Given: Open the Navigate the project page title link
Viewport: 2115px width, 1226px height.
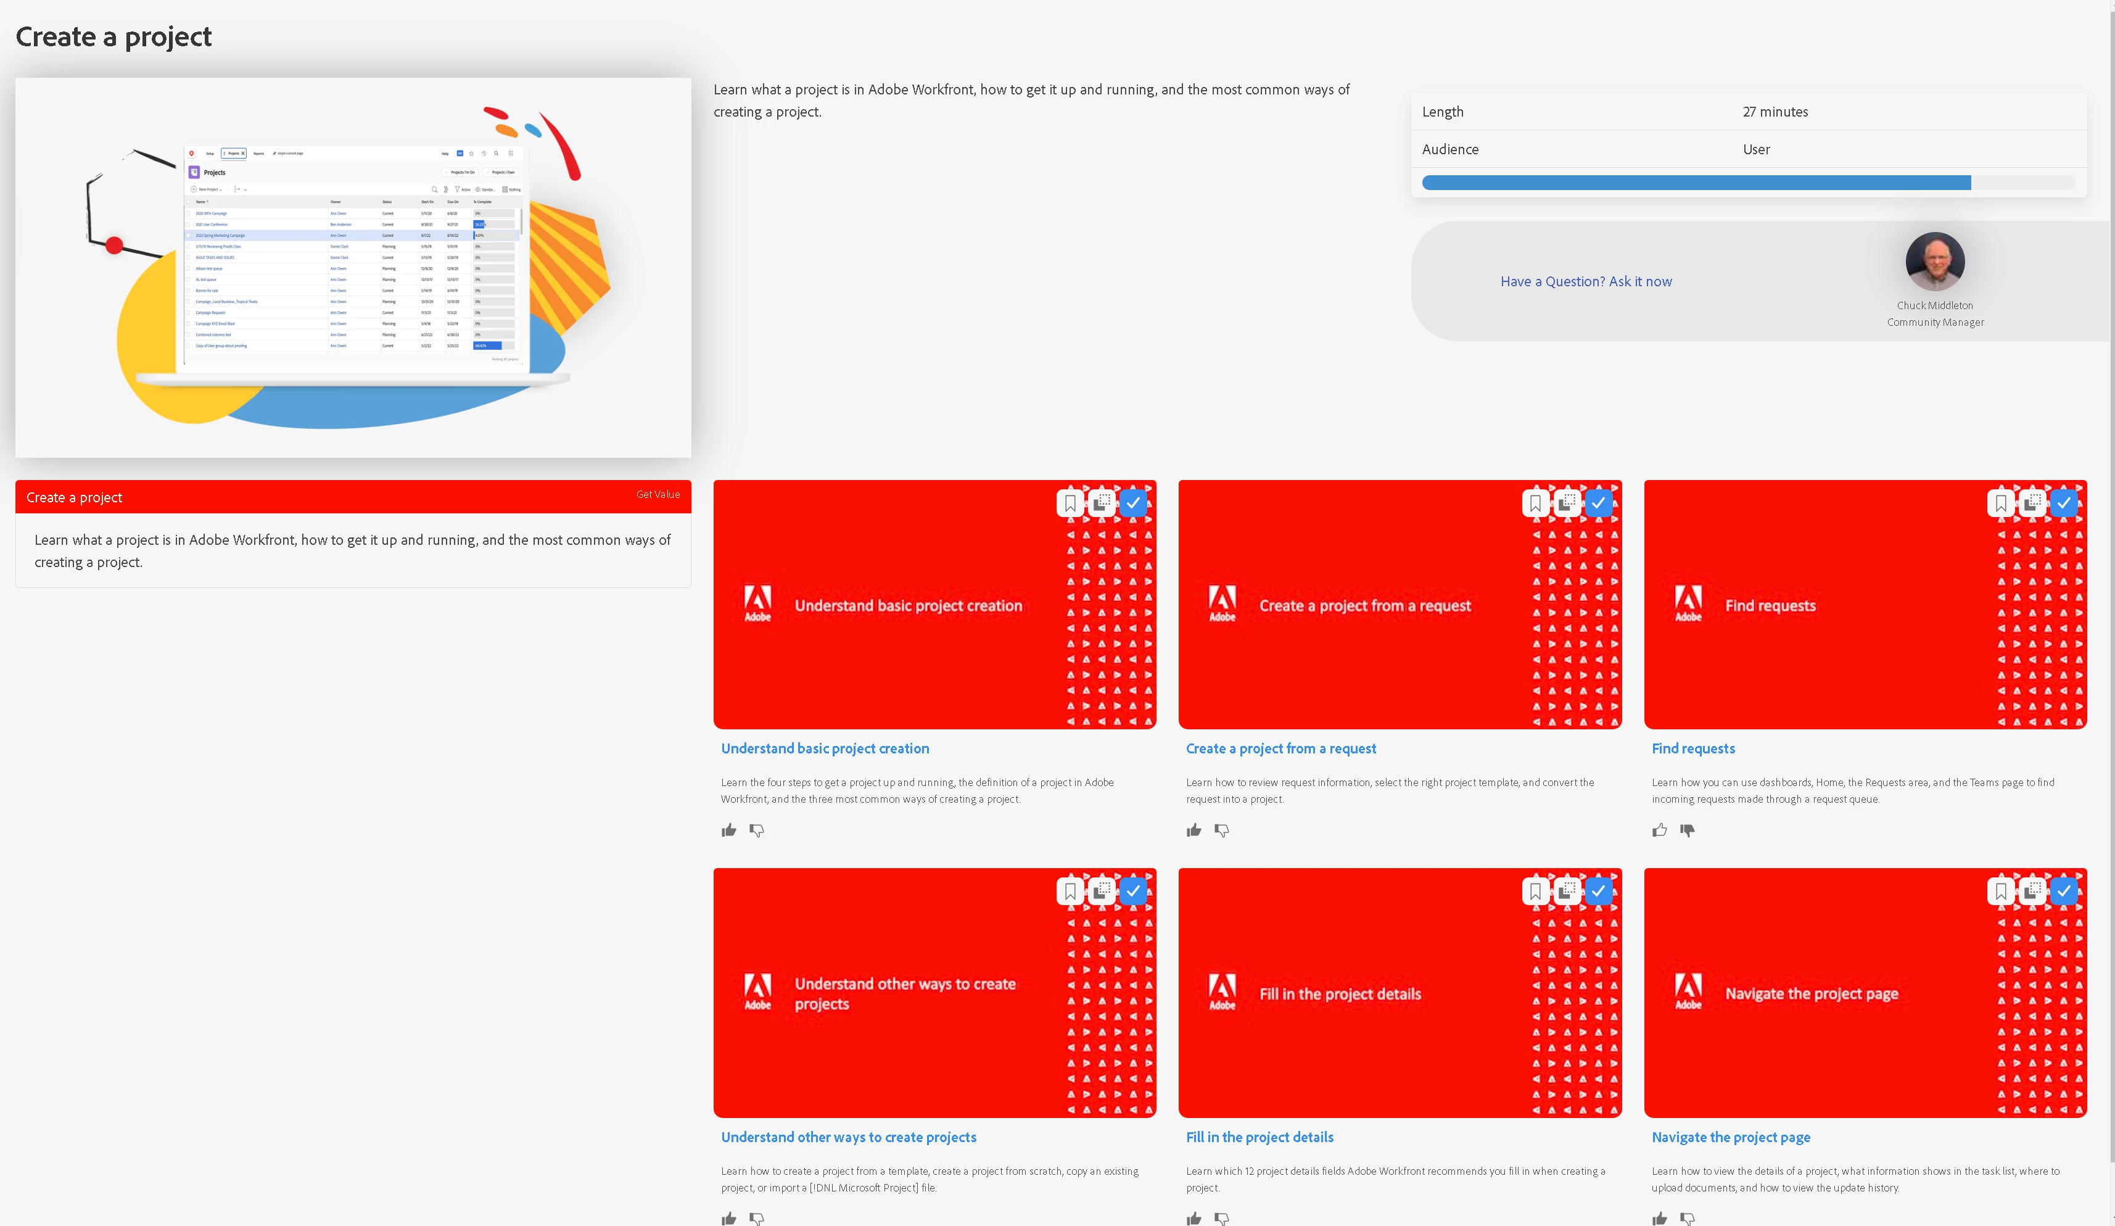Looking at the screenshot, I should coord(1730,1137).
